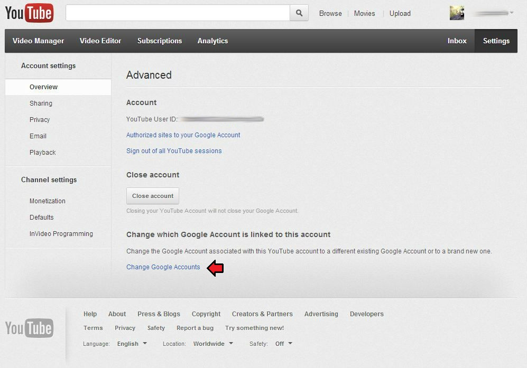Viewport: 527px width, 368px height.
Task: Expand the Location Worldwide dropdown
Action: click(213, 344)
